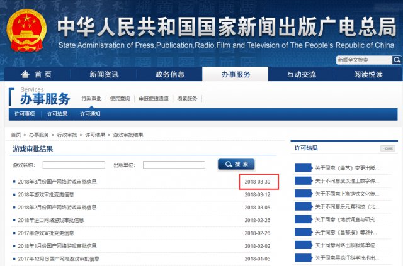The width and height of the screenshot is (403, 266).
Task: Select the 场景服务 sub-menu item
Action: [187, 98]
